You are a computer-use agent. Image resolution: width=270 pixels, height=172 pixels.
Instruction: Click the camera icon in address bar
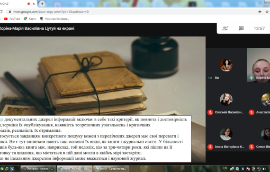pos(260,12)
